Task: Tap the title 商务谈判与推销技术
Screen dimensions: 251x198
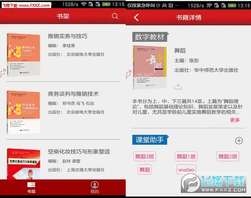Action: [73, 94]
